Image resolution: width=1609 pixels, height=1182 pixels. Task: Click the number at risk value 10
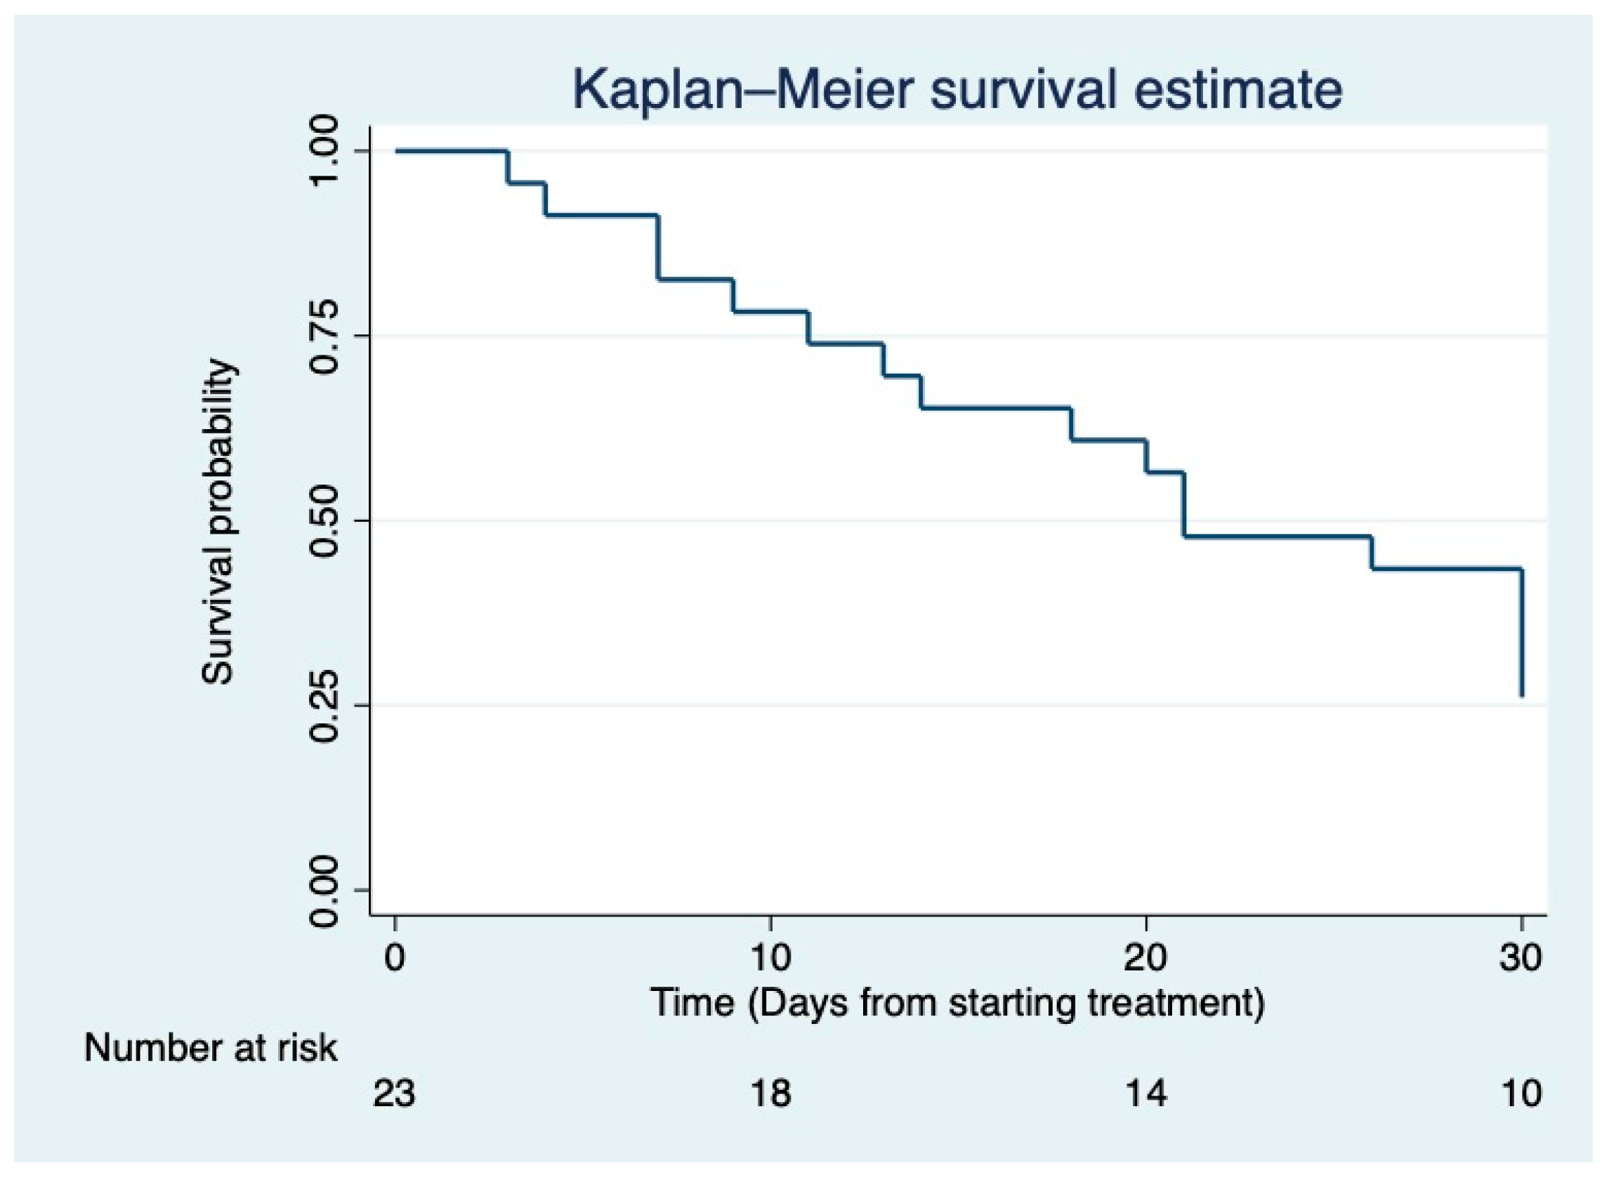coord(1521,1094)
